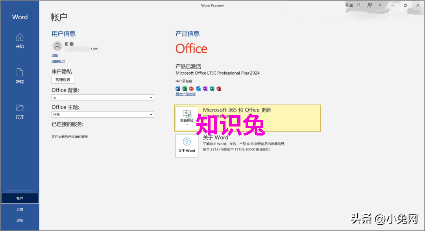The image size is (425, 231).
Task: Click the Microsoft 365 和 Office 更新 heading
Action: (237, 110)
